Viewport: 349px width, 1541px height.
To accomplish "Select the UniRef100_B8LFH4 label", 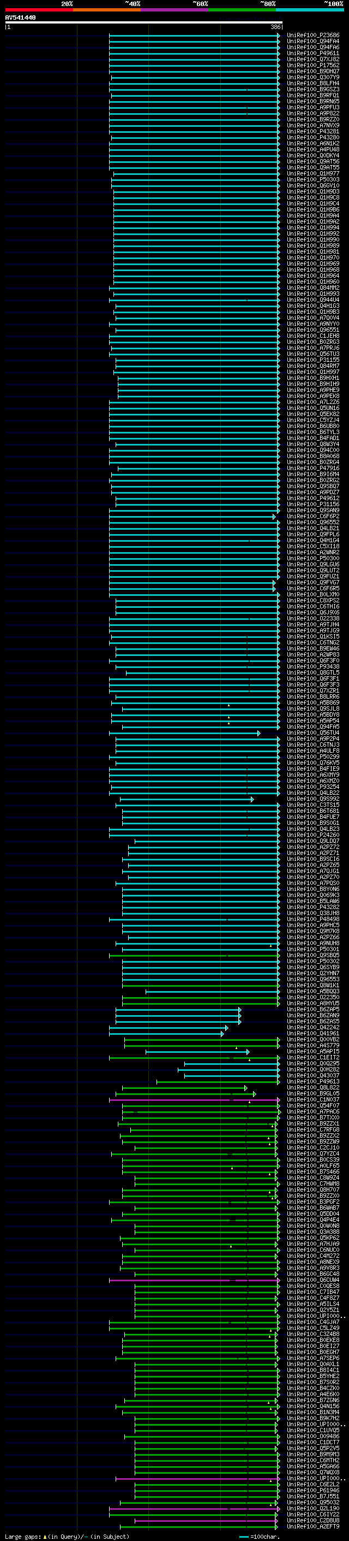I will tap(313, 83).
